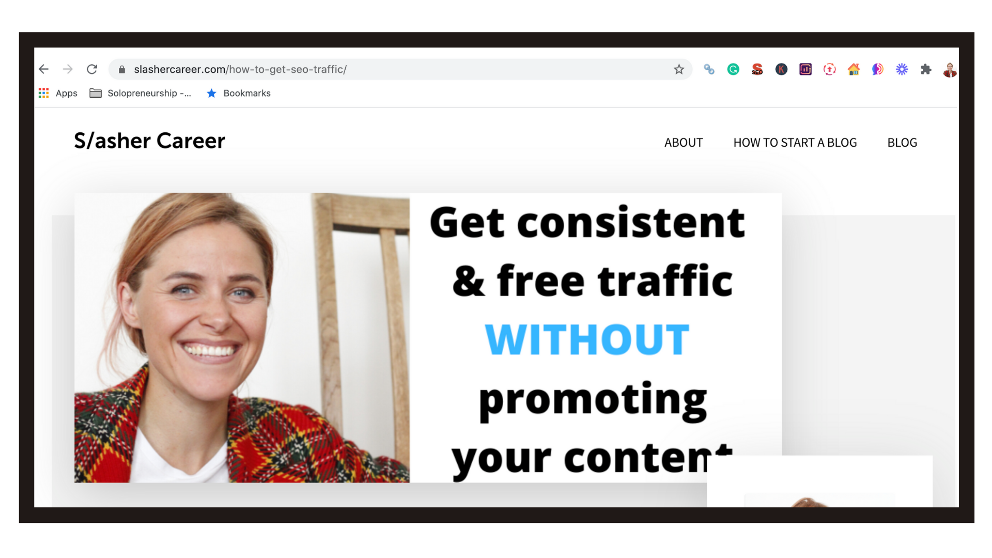Click the page refresh button
The width and height of the screenshot is (992, 558).
click(x=92, y=69)
